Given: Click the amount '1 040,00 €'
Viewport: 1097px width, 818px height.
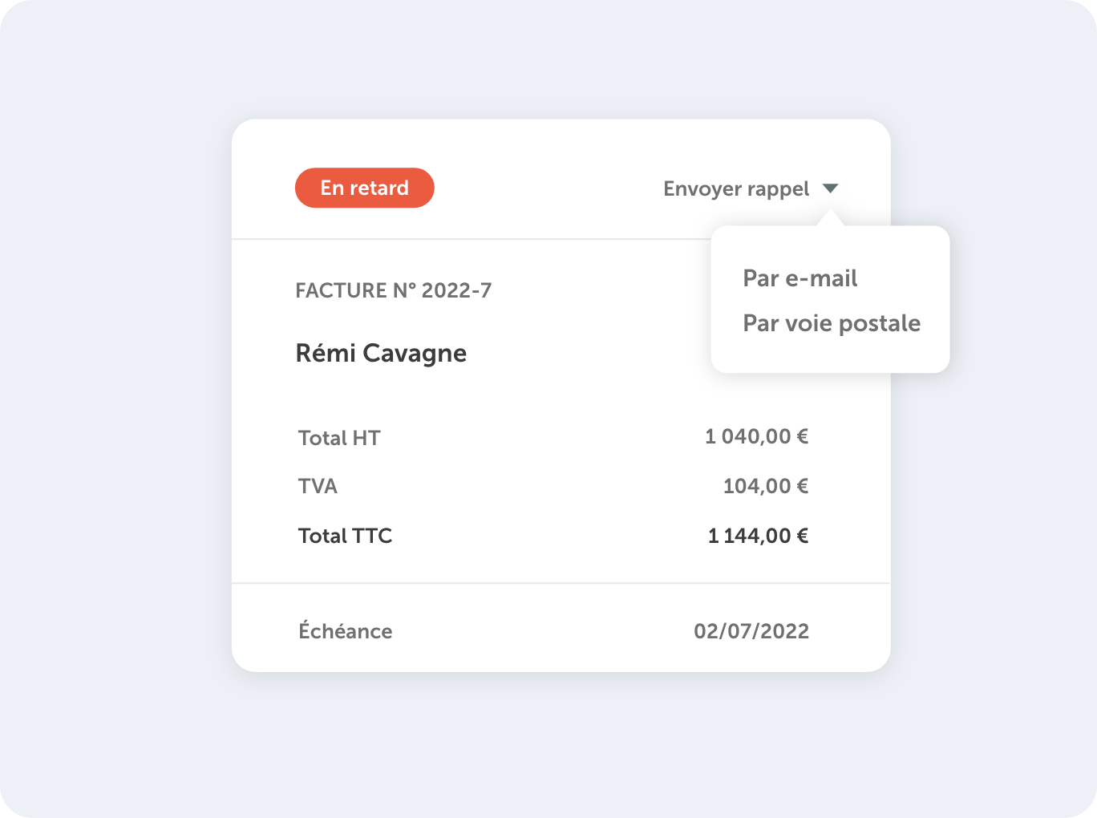Looking at the screenshot, I should pyautogui.click(x=757, y=436).
